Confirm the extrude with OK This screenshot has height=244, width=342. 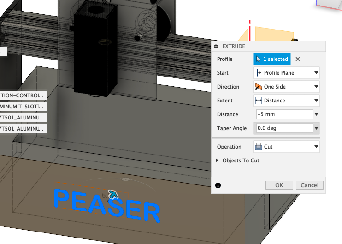(x=279, y=185)
